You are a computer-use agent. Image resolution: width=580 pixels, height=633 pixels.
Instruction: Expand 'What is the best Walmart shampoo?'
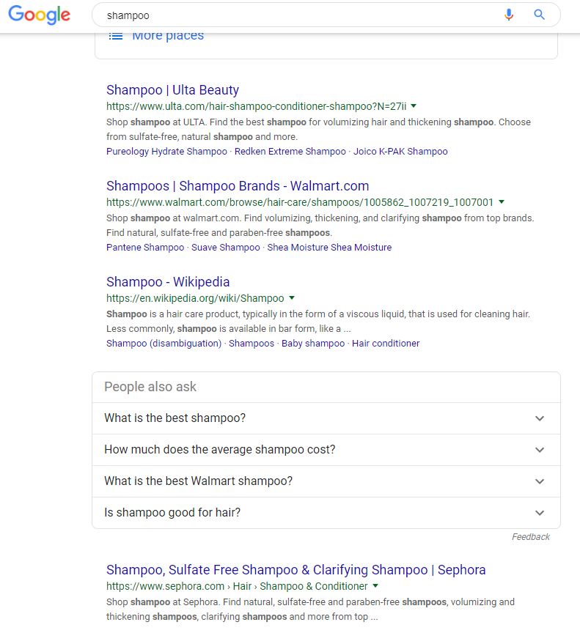pyautogui.click(x=540, y=481)
